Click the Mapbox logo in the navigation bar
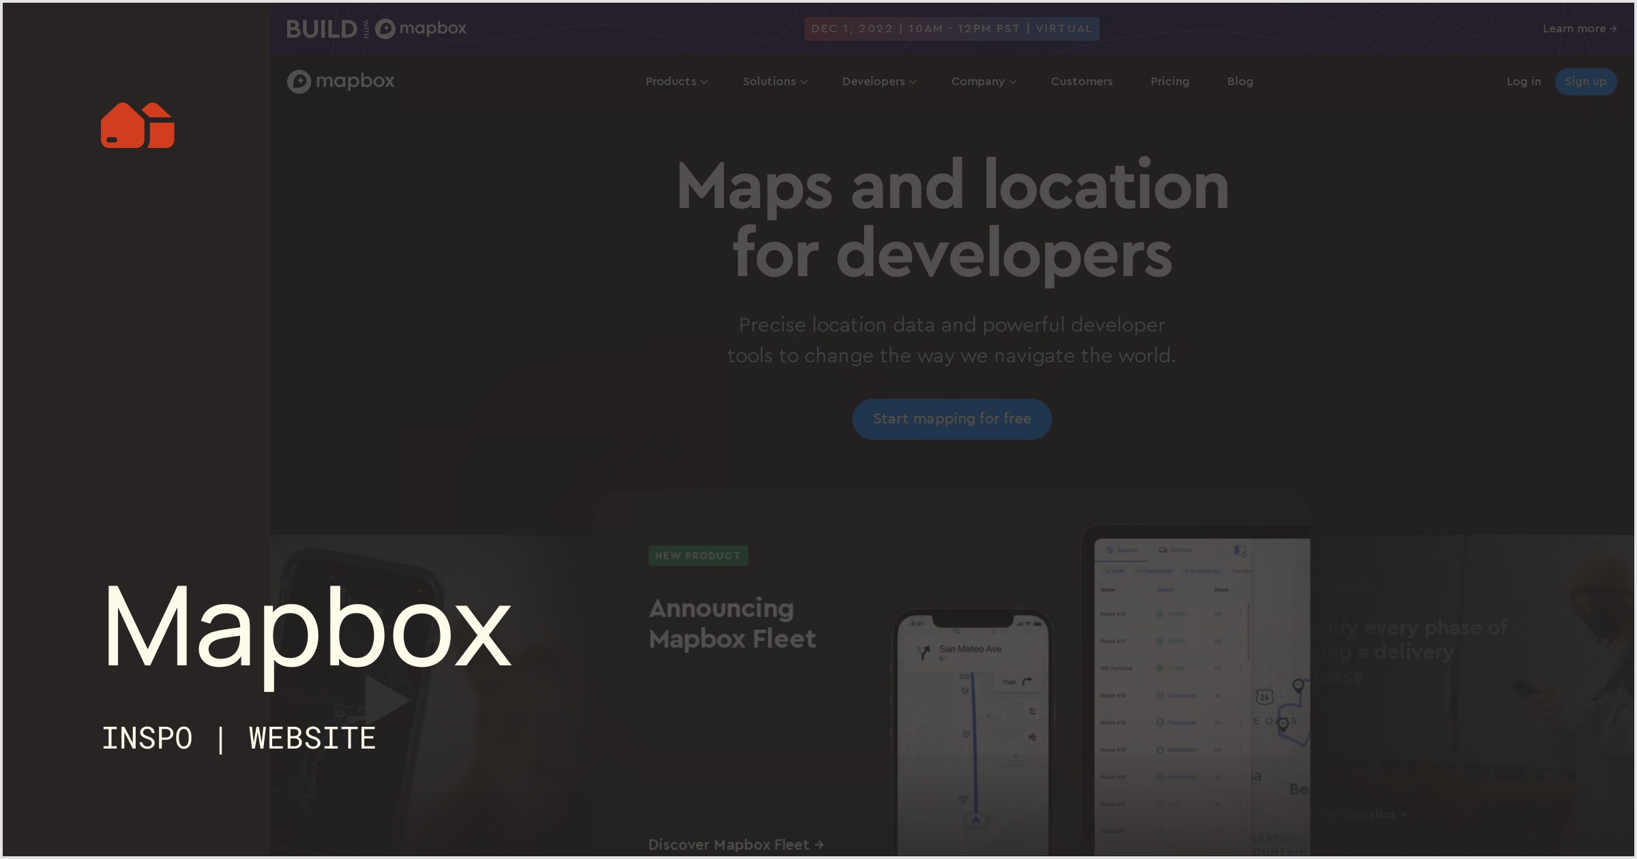Viewport: 1637px width, 859px height. [341, 81]
